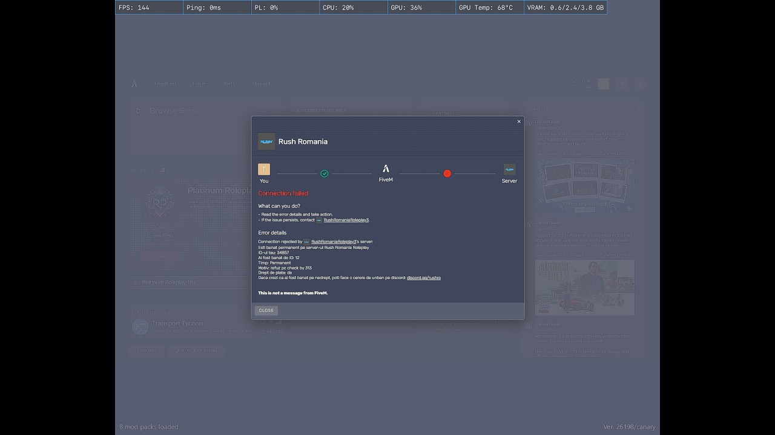Click Platinum Roleplay 18+ row in background launcher

coord(190,282)
